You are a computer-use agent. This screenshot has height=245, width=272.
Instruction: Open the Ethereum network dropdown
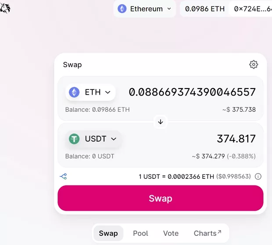[145, 9]
